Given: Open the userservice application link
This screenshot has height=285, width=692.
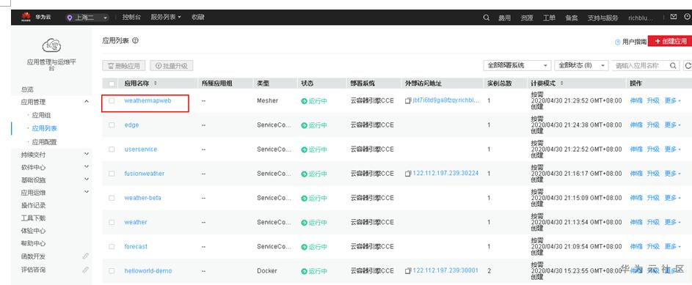Looking at the screenshot, I should [x=140, y=149].
